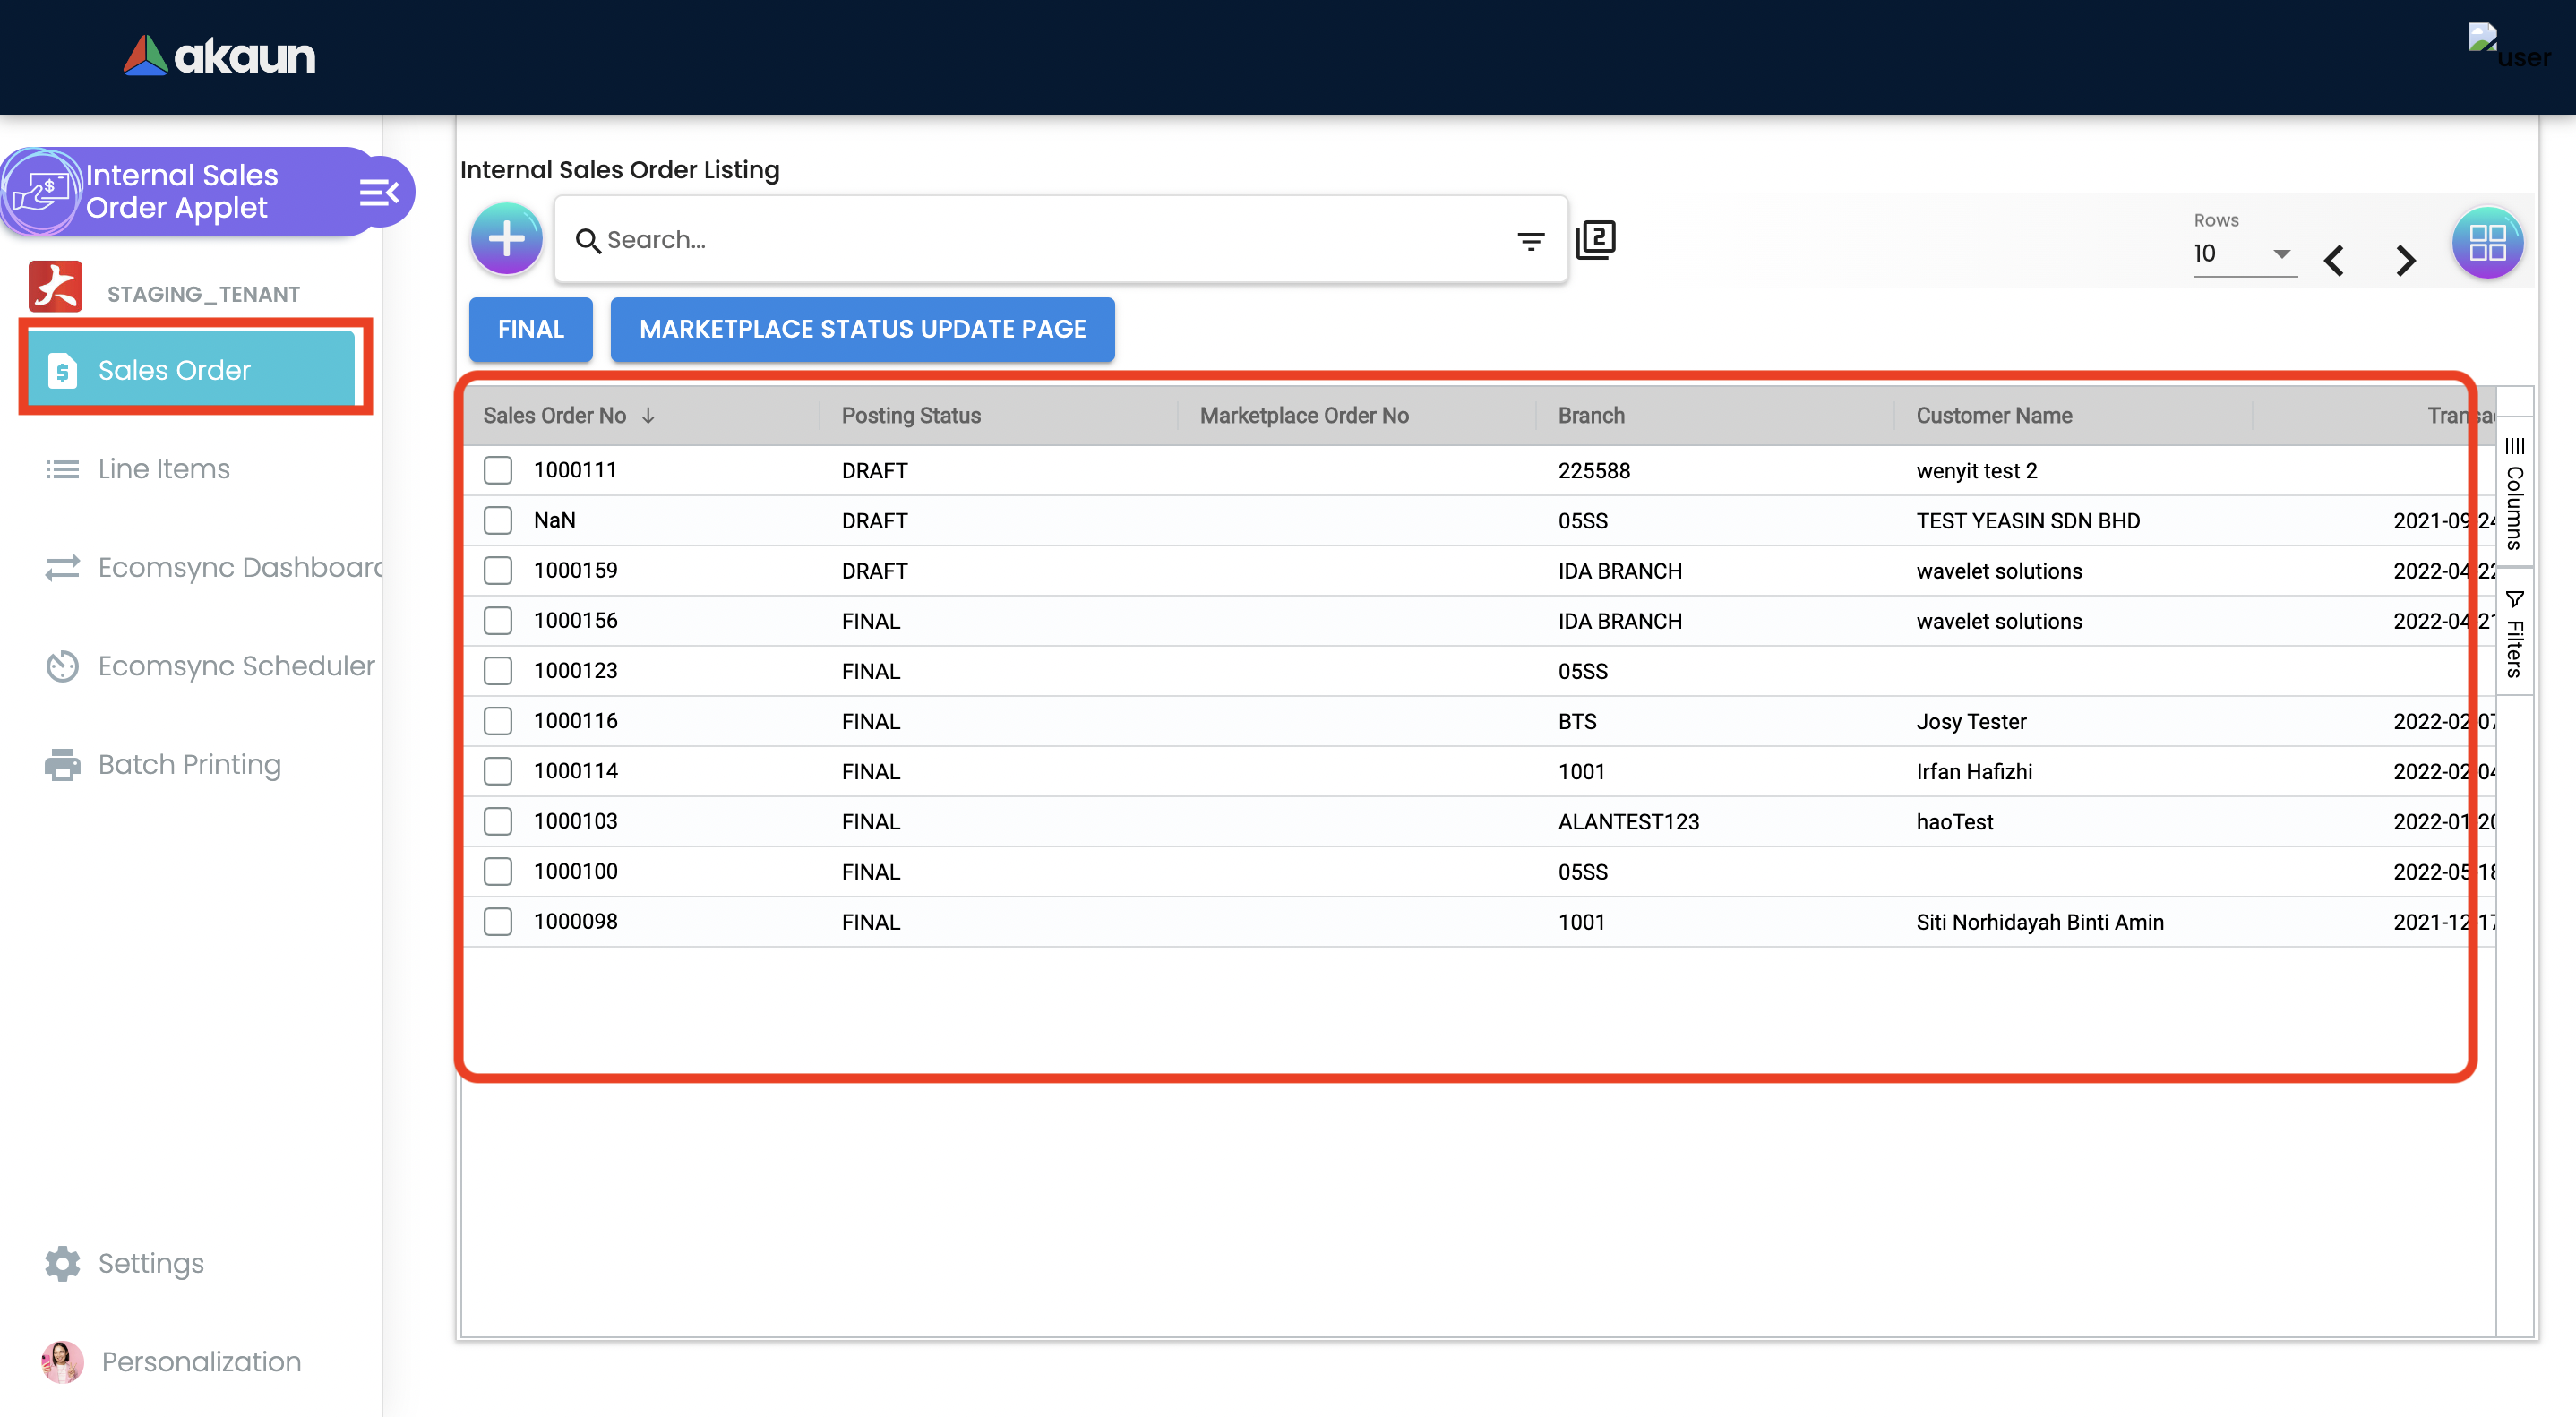Open Batch Printing from sidebar
The image size is (2576, 1417).
tap(189, 764)
